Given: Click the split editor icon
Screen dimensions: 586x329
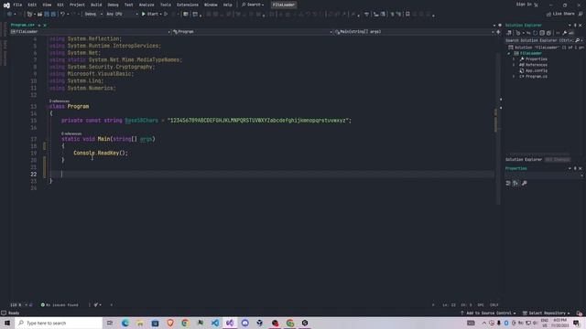Looking at the screenshot, I should point(498,32).
